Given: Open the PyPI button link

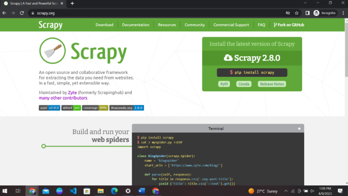Looking at the screenshot, I should click(224, 84).
